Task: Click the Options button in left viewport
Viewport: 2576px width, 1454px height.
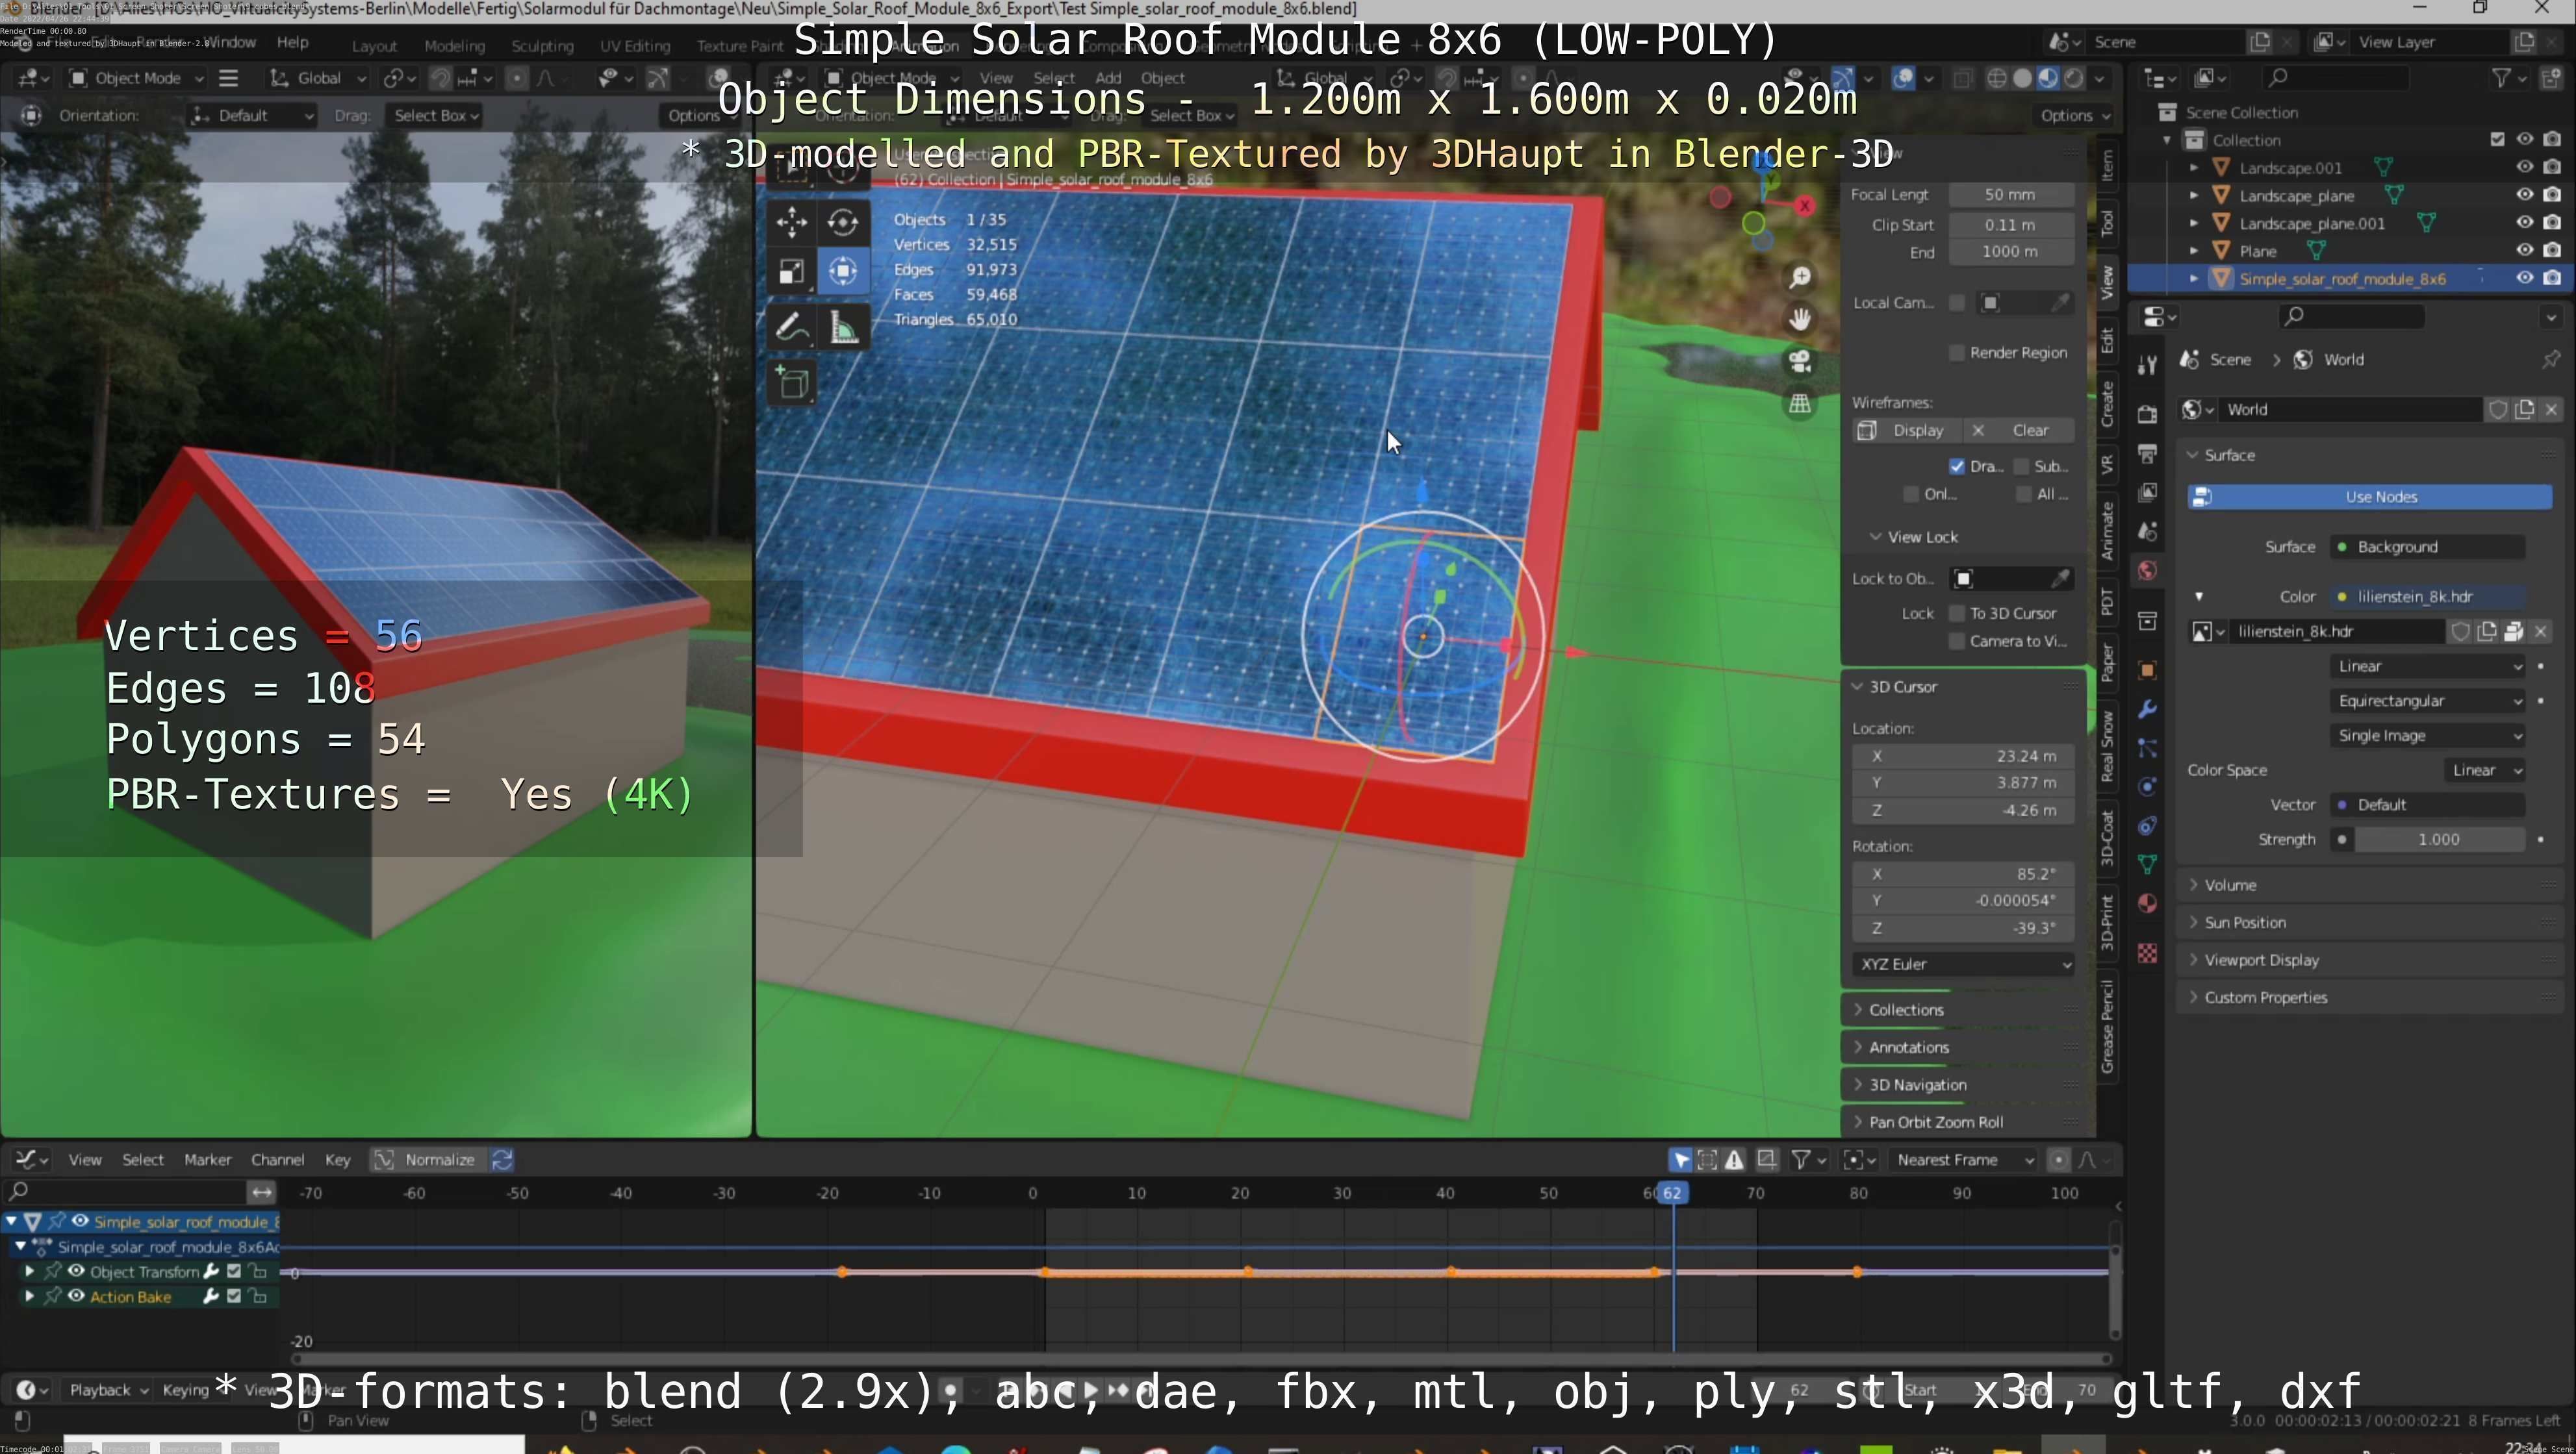Action: [x=700, y=115]
